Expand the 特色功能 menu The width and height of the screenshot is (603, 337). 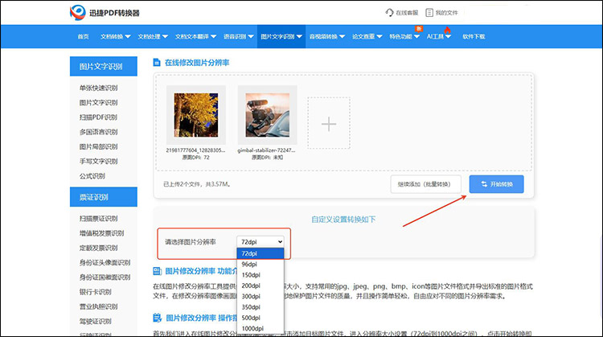click(404, 36)
